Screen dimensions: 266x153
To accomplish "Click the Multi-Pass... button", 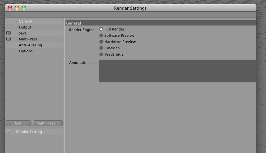I will coord(48,123).
